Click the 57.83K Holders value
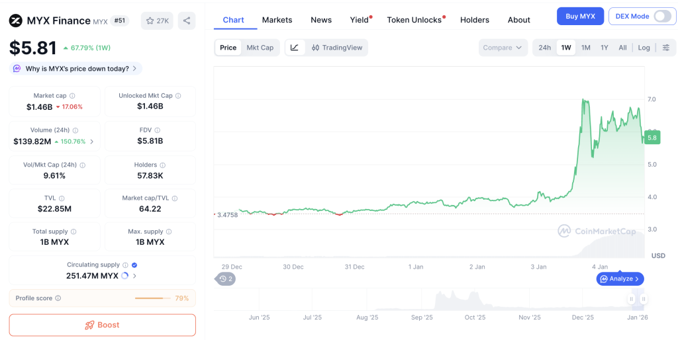Viewport: 678px width, 340px height. pyautogui.click(x=150, y=176)
